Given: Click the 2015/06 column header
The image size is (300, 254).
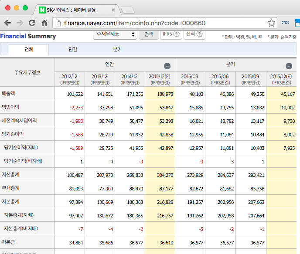Looking at the screenshot, I should pos(220,79).
